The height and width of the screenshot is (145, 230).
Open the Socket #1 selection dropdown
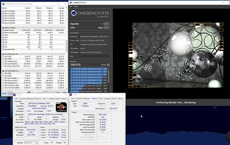(31, 143)
